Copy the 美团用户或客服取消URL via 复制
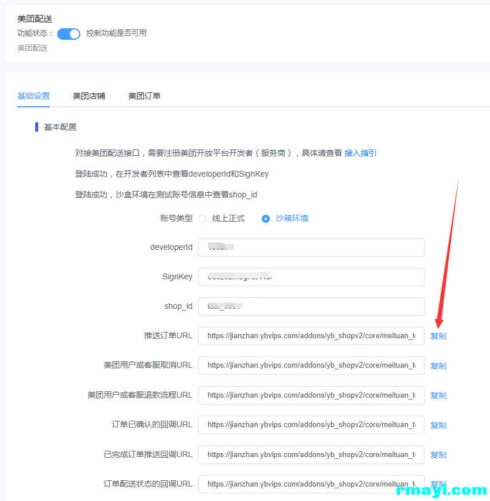This screenshot has width=490, height=501. pos(438,366)
